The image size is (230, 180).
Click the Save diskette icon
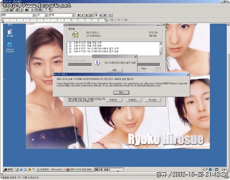11,10
